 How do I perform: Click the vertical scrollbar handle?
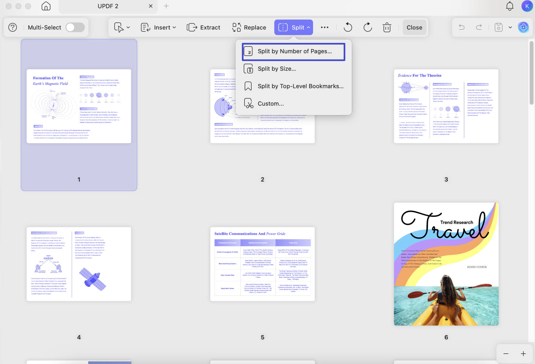[531, 72]
